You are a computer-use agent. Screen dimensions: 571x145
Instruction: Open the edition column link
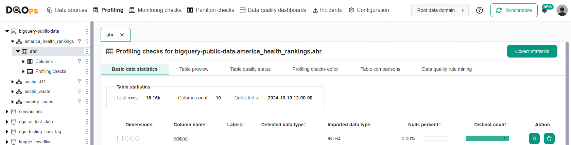coord(180,139)
